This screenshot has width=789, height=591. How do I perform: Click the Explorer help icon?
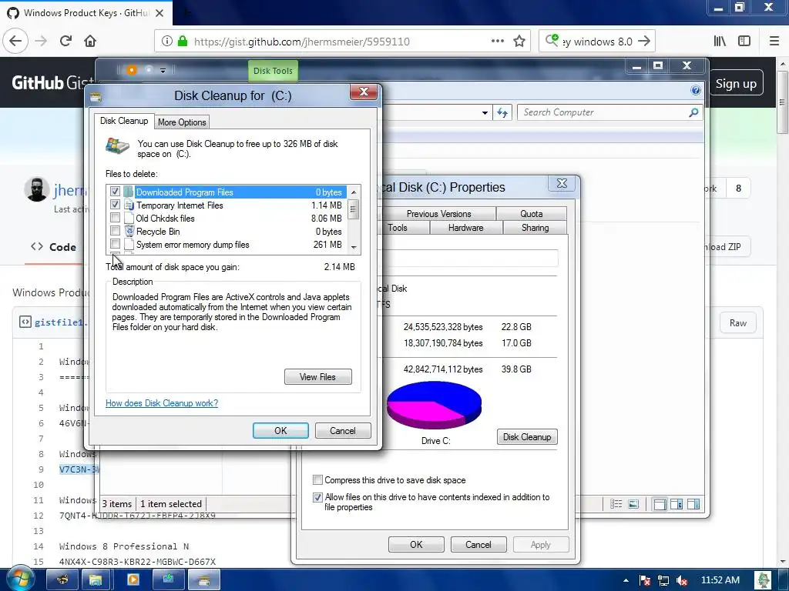click(x=696, y=90)
